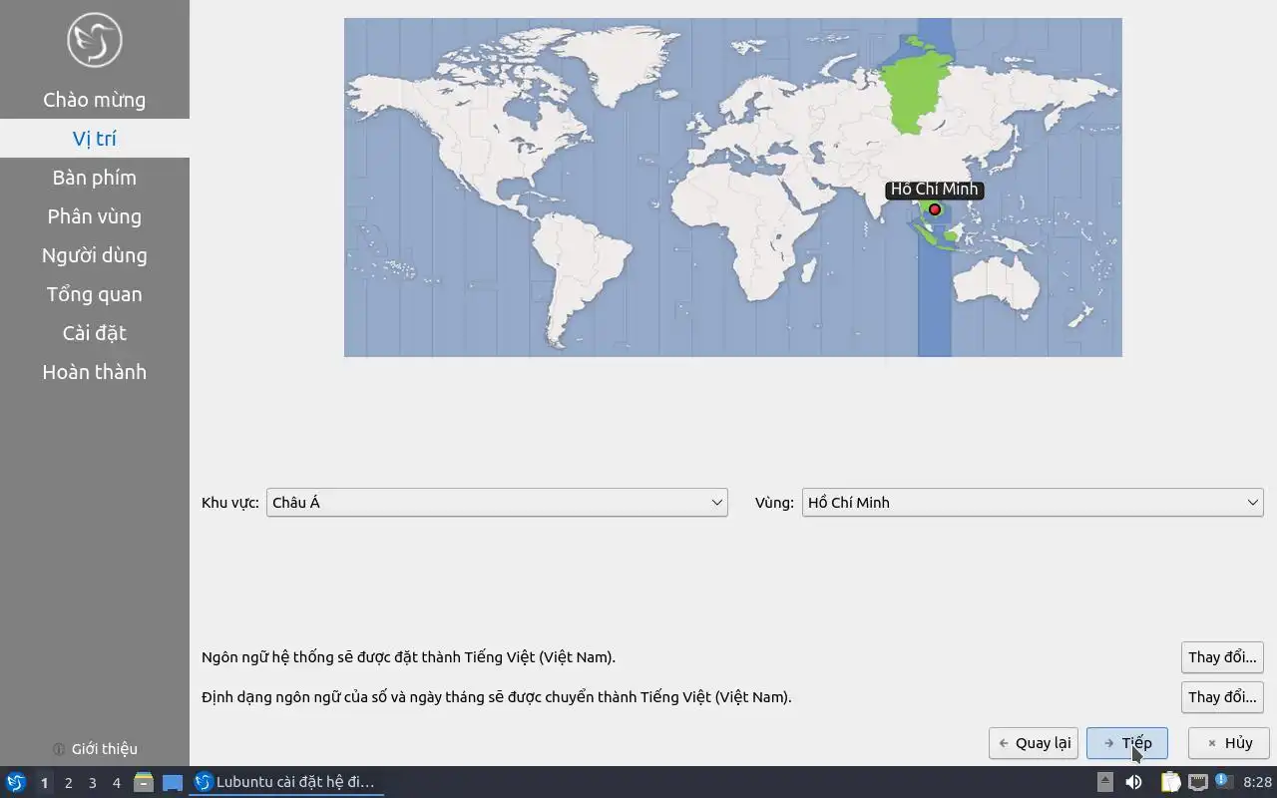Open the Vùng zone dropdown
Viewport: 1277px width, 798px height.
[1033, 502]
